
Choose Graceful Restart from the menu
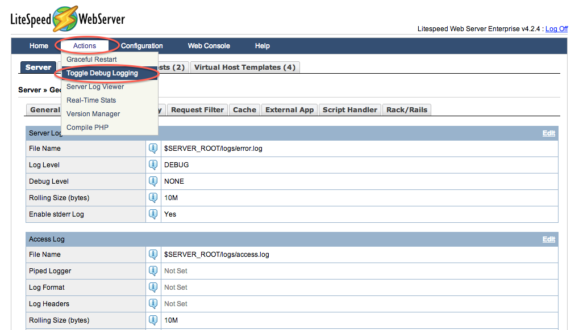(x=91, y=59)
